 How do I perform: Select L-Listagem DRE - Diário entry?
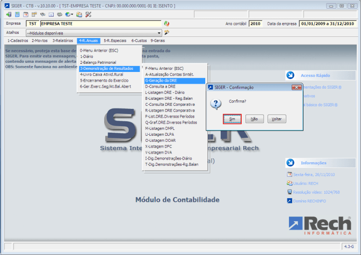(x=175, y=92)
